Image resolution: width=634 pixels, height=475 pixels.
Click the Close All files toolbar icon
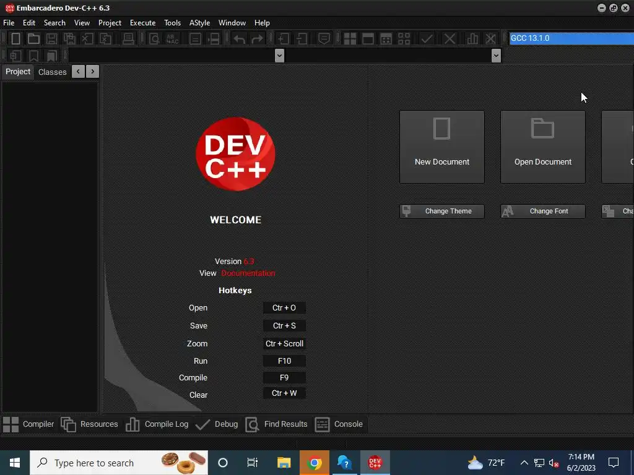(105, 39)
